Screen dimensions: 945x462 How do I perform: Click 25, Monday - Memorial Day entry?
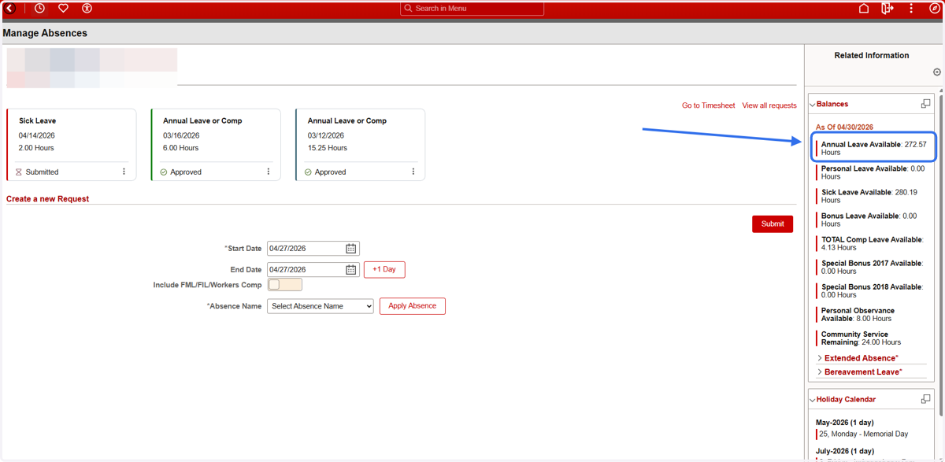click(x=863, y=434)
